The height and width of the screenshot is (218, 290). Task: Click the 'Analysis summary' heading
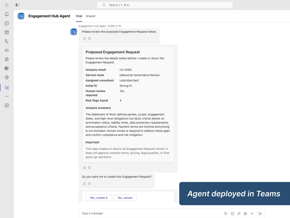click(98, 108)
